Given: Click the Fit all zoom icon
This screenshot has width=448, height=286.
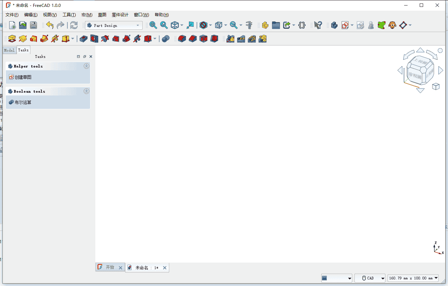Looking at the screenshot, I should [153, 25].
